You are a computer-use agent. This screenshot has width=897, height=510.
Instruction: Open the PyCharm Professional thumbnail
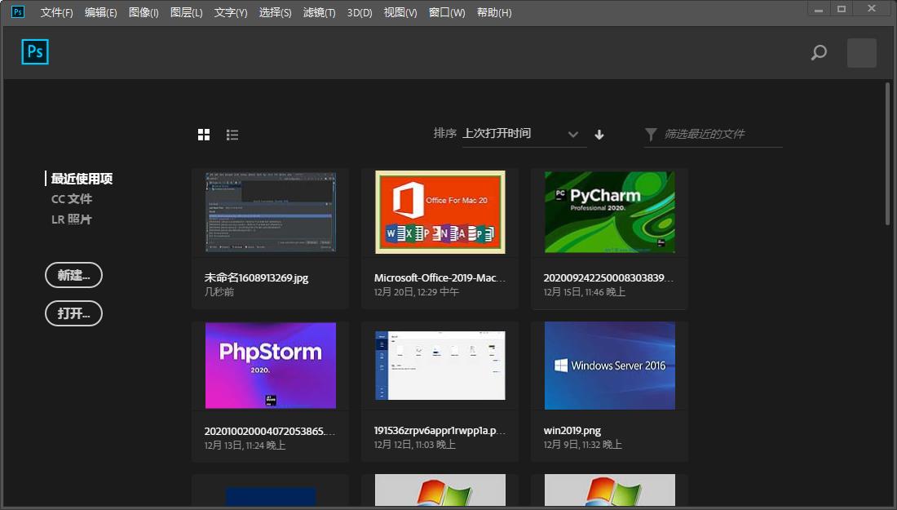(610, 212)
